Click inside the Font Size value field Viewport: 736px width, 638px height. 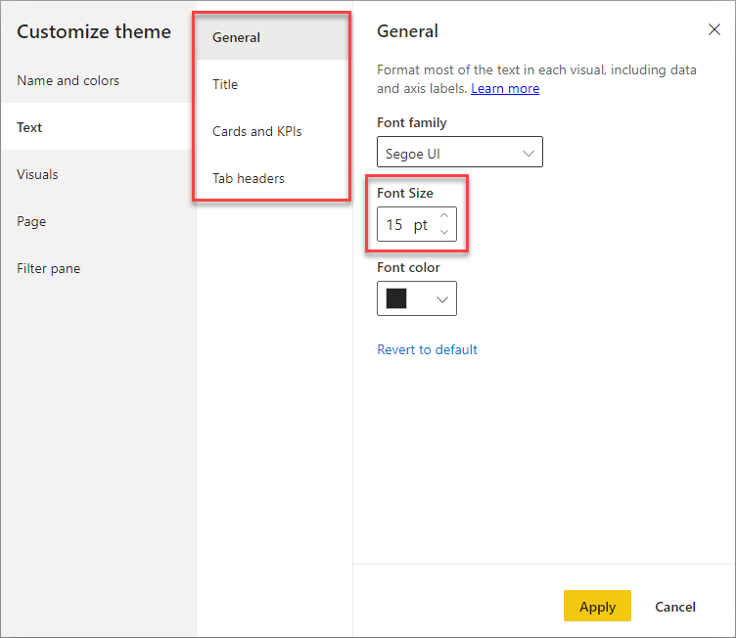click(406, 224)
